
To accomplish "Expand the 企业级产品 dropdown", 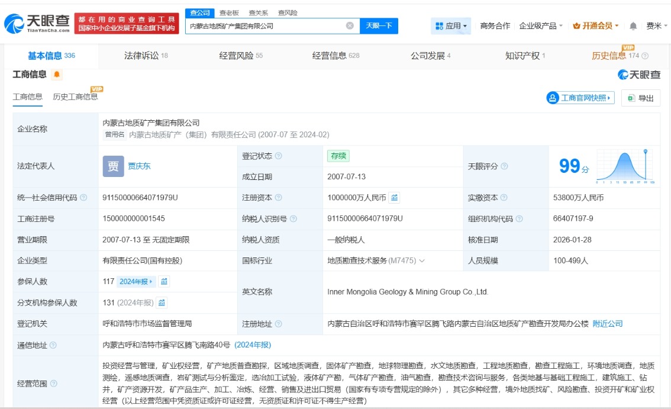I will click(x=541, y=26).
